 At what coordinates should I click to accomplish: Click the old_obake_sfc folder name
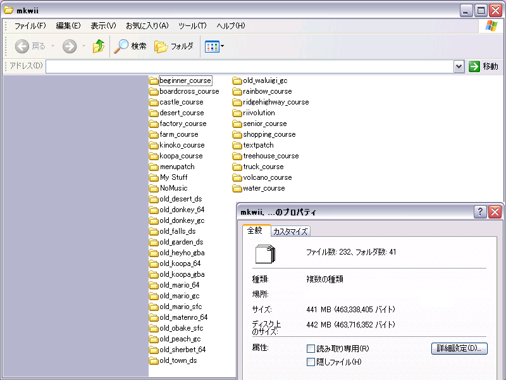(x=182, y=328)
